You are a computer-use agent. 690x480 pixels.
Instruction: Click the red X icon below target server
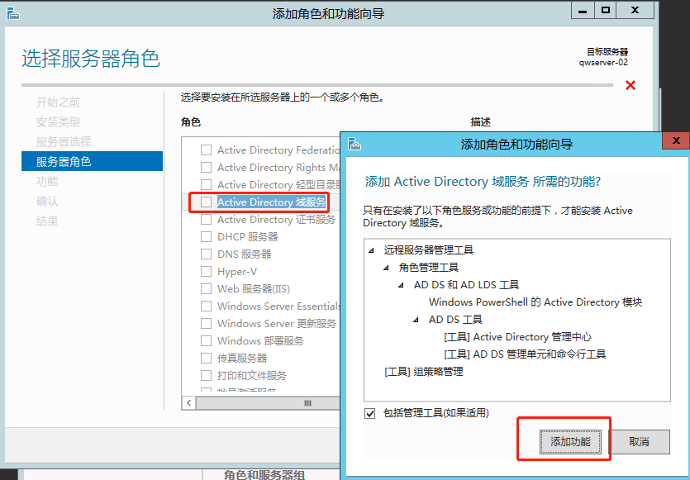[631, 85]
